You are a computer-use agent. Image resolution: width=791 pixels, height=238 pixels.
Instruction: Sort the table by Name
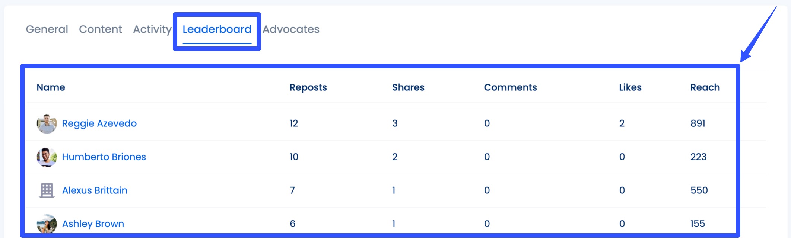click(x=51, y=87)
